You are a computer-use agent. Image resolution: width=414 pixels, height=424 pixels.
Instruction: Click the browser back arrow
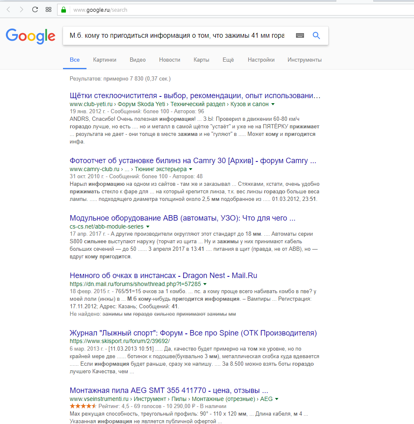(8, 10)
